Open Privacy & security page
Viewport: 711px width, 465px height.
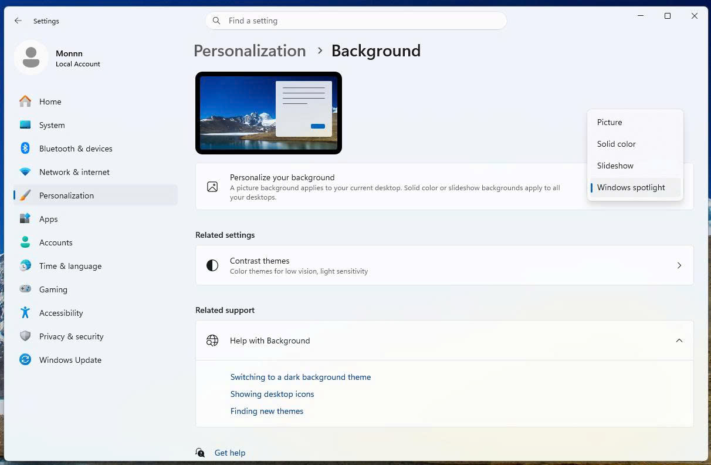tap(95, 336)
